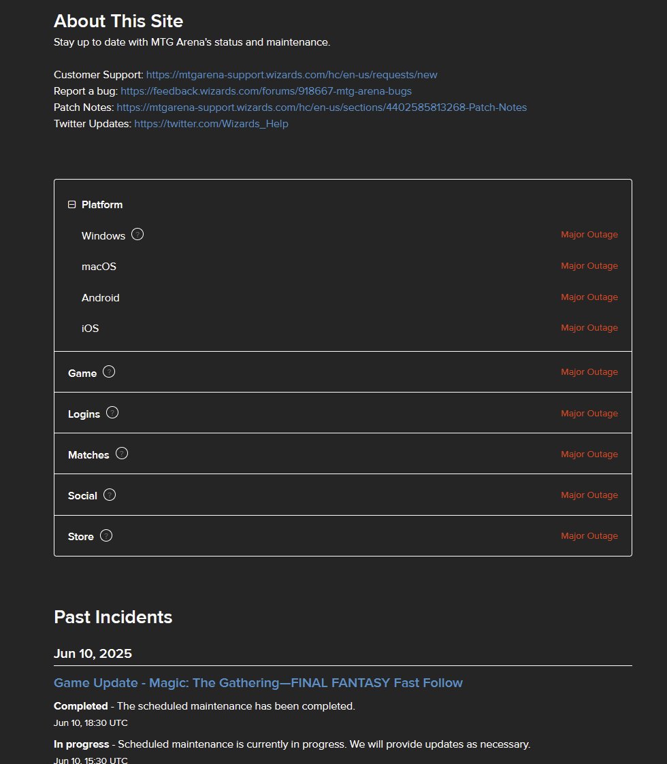Click the help icon next to Game

[x=109, y=371]
